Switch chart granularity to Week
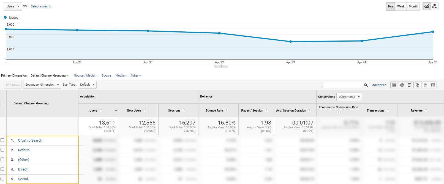444x184 pixels. 401,6
